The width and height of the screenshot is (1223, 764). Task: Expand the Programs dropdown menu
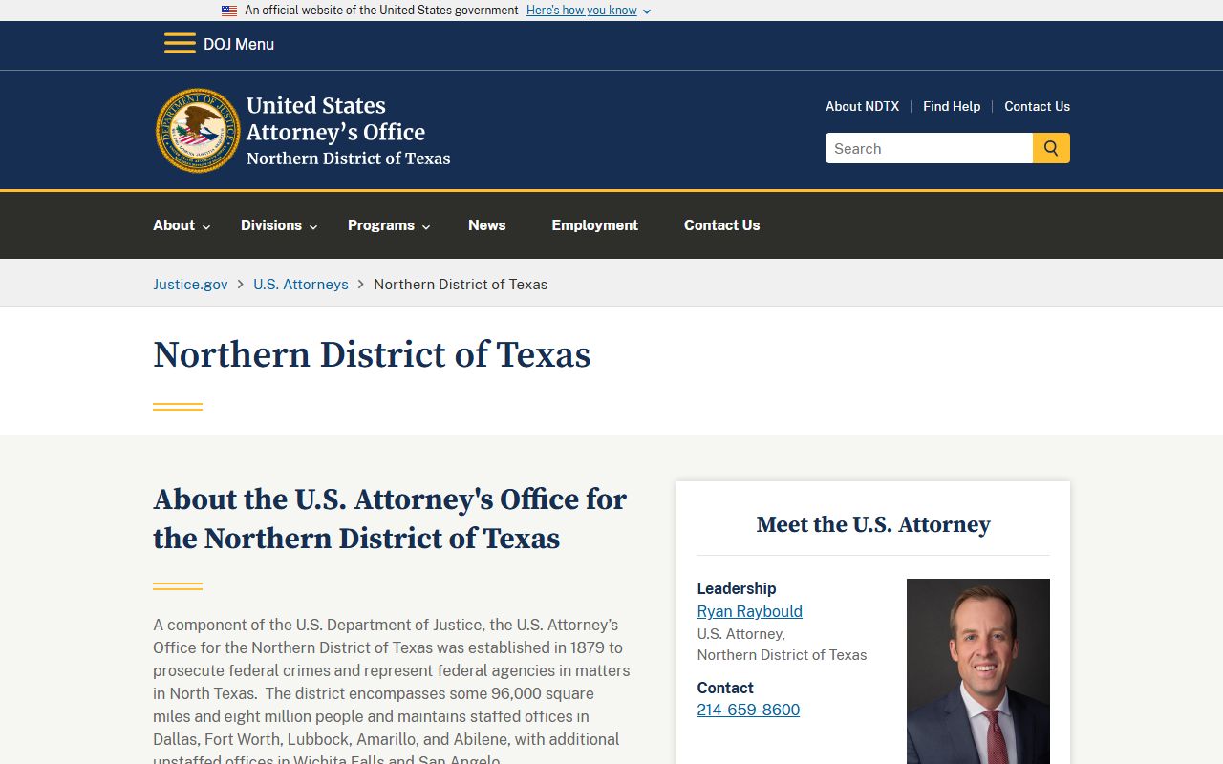coord(389,225)
